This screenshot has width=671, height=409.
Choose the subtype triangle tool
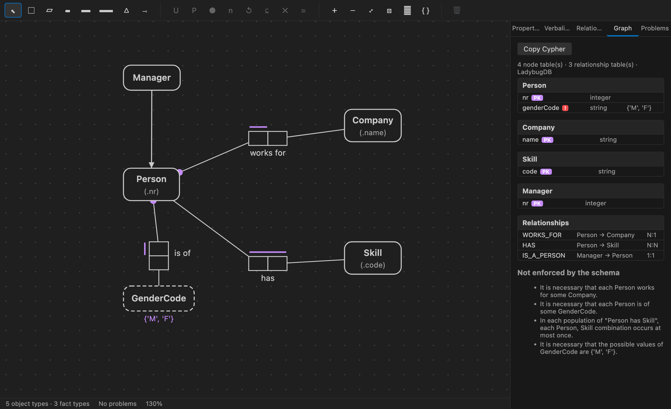127,11
